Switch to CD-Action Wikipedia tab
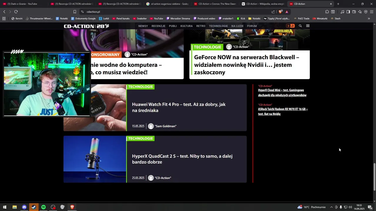The height and width of the screenshot is (211, 376). (x=263, y=4)
